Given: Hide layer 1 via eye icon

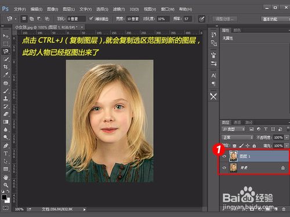Looking at the screenshot, I should (x=224, y=156).
